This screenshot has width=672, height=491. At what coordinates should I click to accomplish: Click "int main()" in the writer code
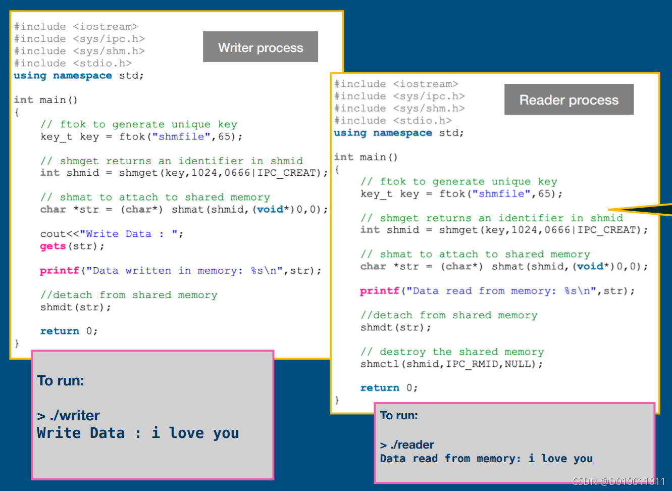tap(46, 100)
